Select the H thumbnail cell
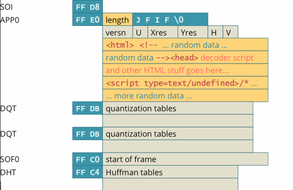 click(x=215, y=32)
